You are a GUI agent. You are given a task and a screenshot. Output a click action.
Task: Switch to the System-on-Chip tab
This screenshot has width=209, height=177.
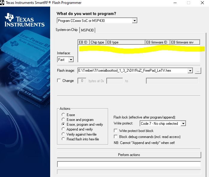pyautogui.click(x=66, y=30)
